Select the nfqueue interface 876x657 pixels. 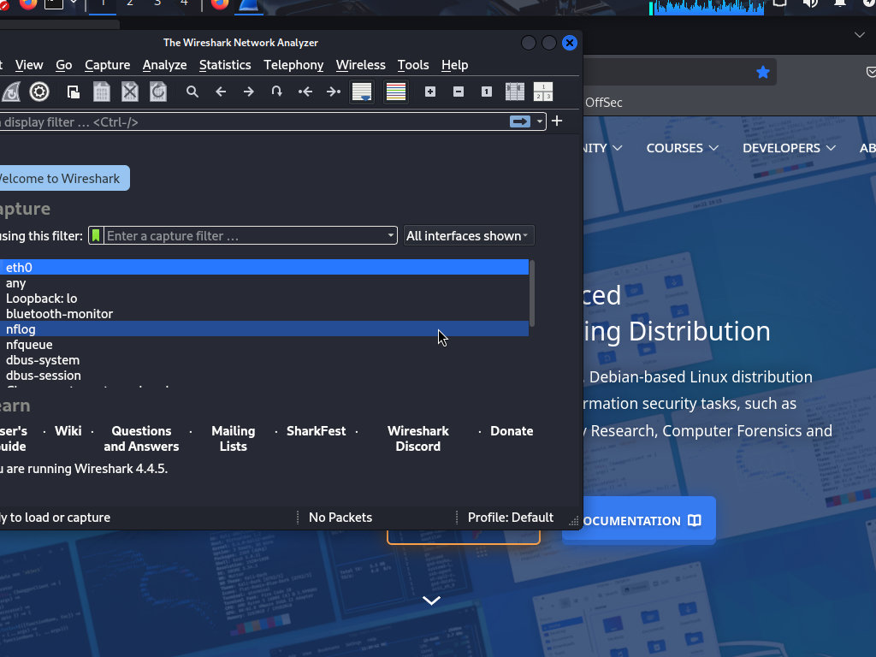pos(263,345)
